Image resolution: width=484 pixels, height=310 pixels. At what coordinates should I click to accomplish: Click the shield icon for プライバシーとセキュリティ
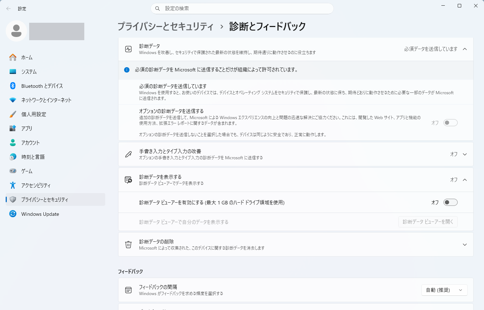[x=13, y=199]
